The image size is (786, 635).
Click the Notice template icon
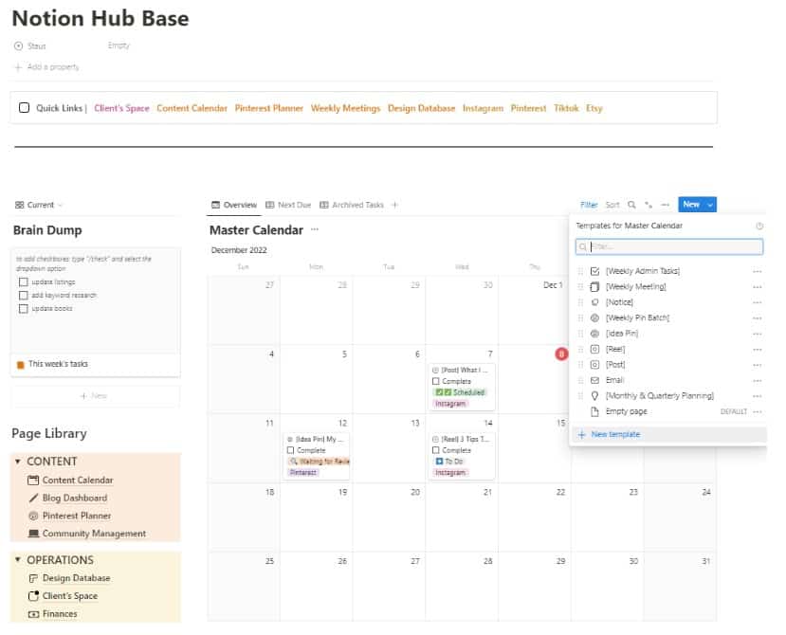594,302
